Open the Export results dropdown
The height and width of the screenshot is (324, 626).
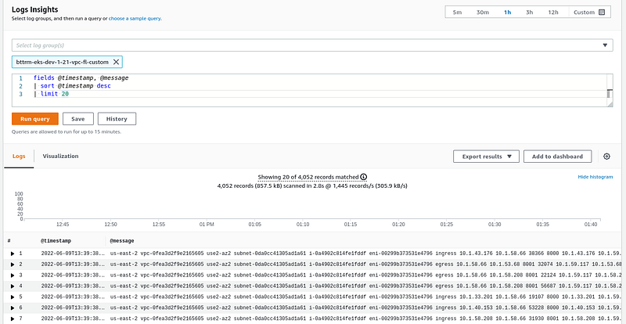tap(486, 157)
